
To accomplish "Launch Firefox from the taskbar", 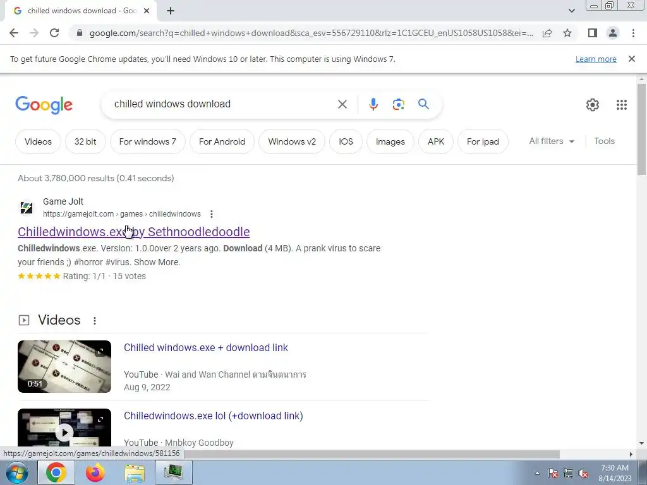I will coord(95,472).
